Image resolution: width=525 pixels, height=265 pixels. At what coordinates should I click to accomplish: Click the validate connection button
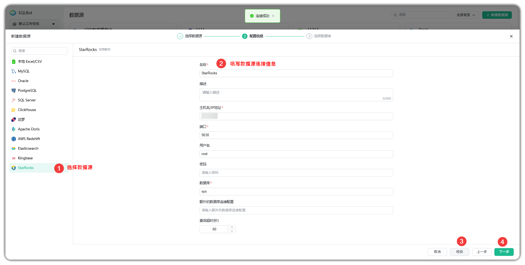click(459, 252)
